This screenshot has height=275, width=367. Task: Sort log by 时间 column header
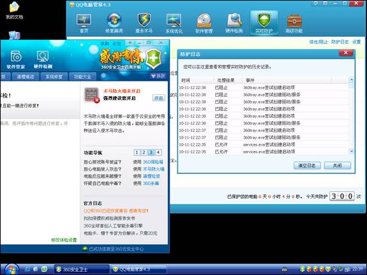[196, 80]
